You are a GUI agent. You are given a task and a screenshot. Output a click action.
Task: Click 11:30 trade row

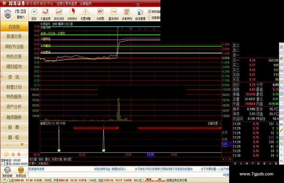(x=255, y=156)
